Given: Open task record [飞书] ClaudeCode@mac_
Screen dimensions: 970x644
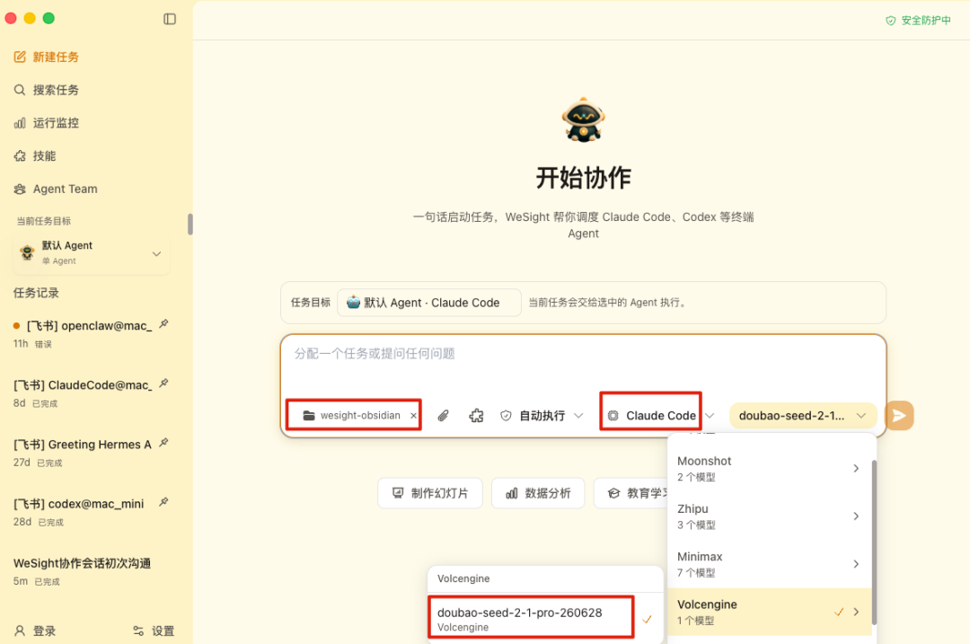Looking at the screenshot, I should [x=84, y=384].
